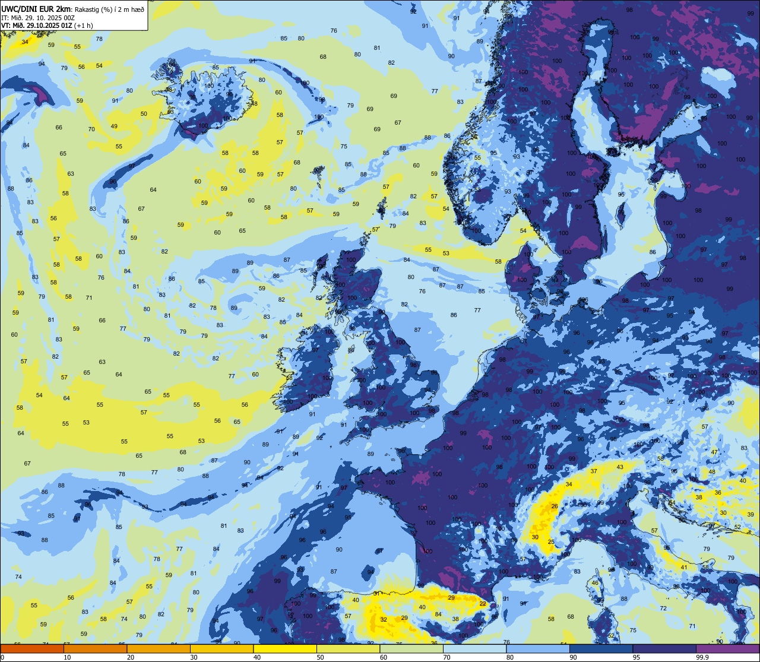Click the "VT: Mið. 29.10.2025 01Z" line
Viewport: 760px width, 662px height.
click(x=37, y=25)
